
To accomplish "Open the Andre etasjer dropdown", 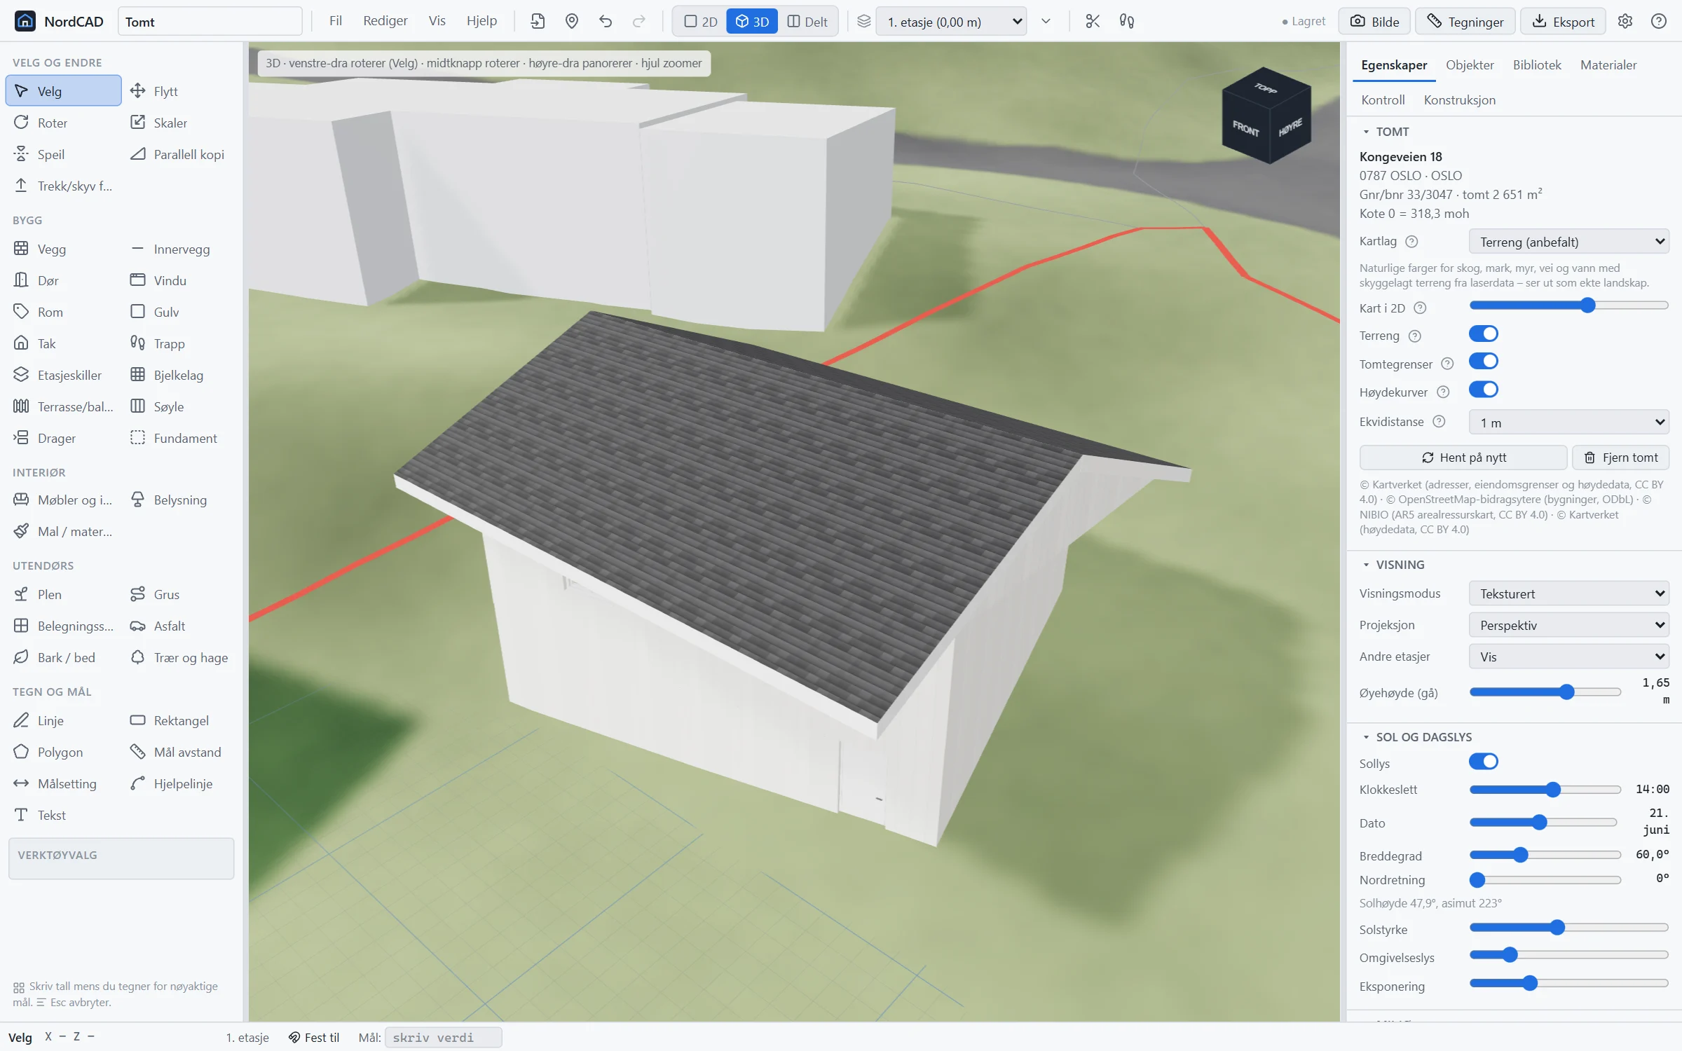I will (x=1568, y=657).
